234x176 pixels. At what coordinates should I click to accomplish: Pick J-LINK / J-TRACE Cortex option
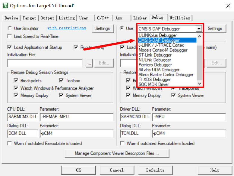pos(161,45)
